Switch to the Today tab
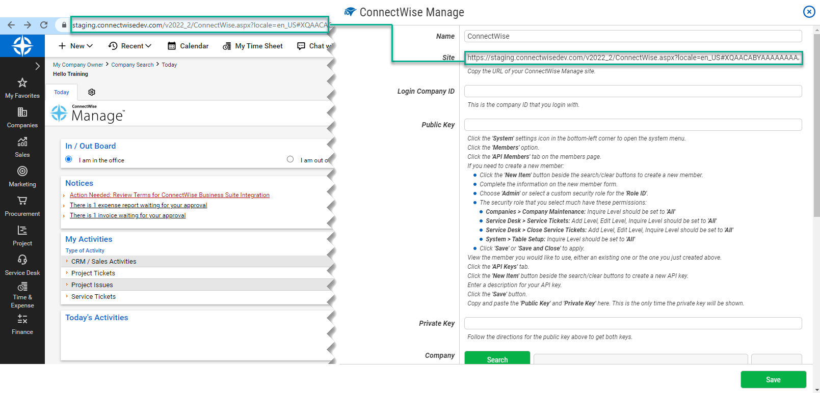 click(62, 92)
